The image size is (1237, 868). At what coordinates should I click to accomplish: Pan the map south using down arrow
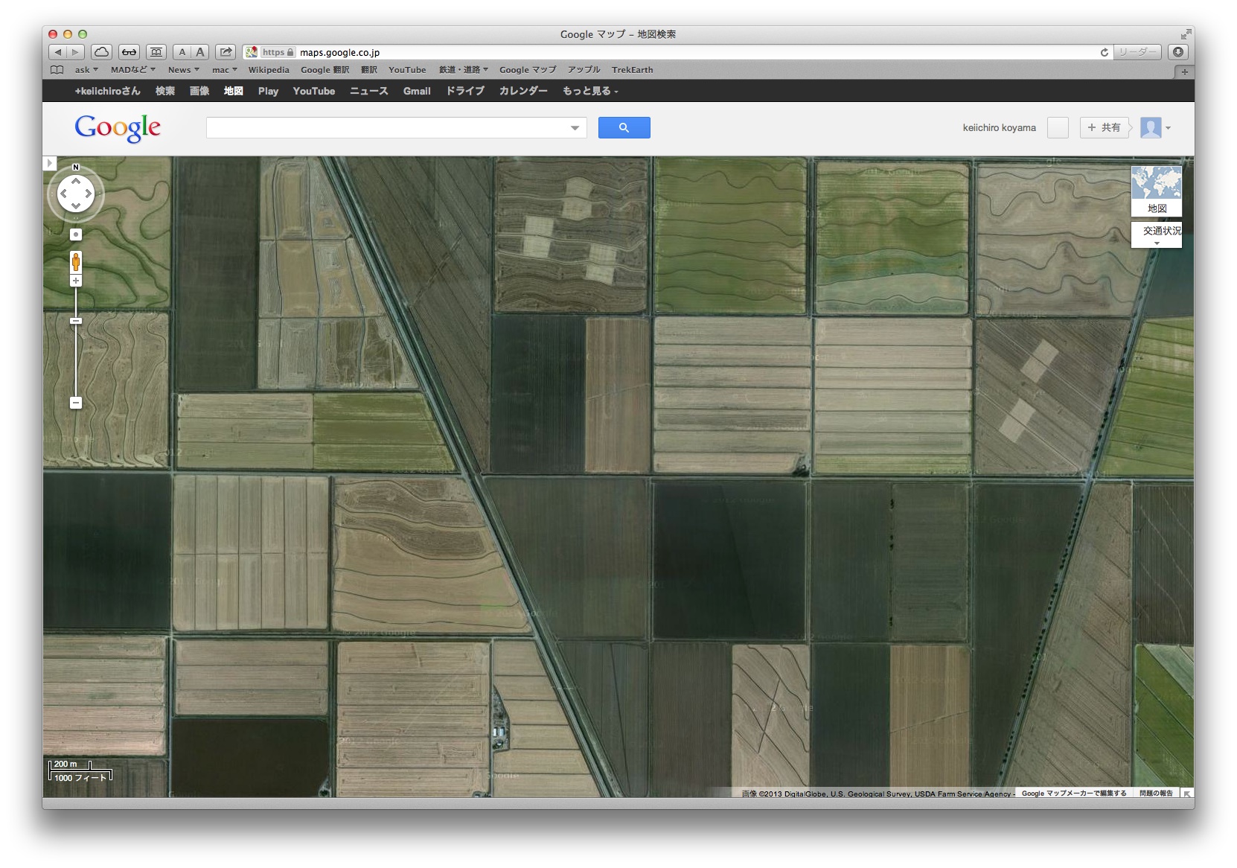pos(76,206)
